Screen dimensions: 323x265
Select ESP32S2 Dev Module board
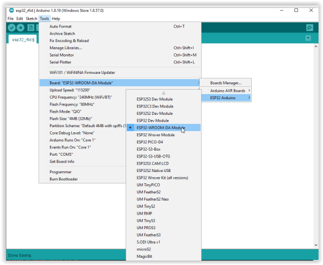[x=164, y=113]
